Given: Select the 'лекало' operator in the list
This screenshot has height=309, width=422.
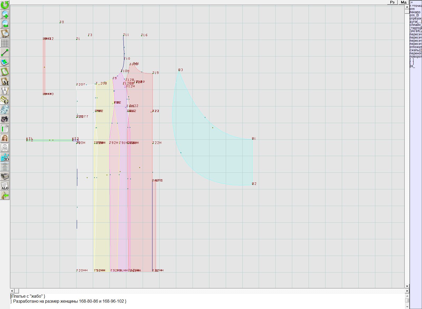Looking at the screenshot, I should (x=415, y=12).
